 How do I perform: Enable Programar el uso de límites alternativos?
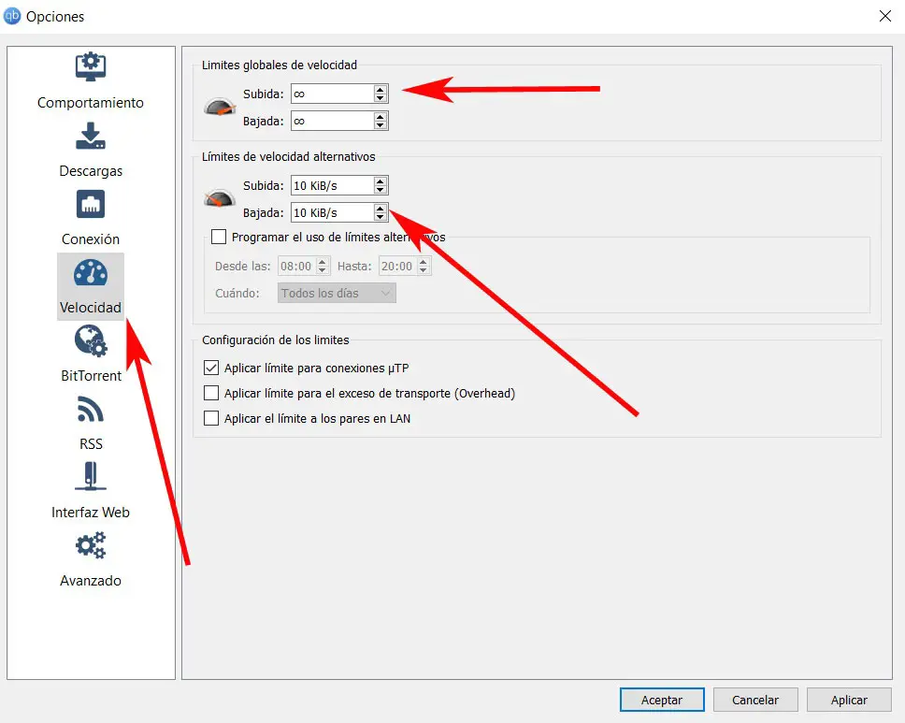[x=218, y=237]
